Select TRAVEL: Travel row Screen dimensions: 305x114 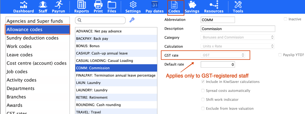click(116, 111)
